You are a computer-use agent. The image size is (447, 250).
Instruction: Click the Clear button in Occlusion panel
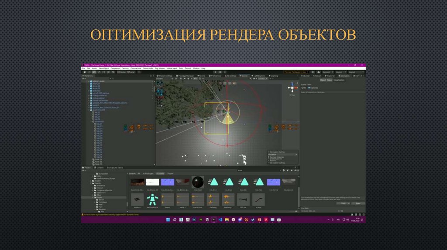point(344,203)
